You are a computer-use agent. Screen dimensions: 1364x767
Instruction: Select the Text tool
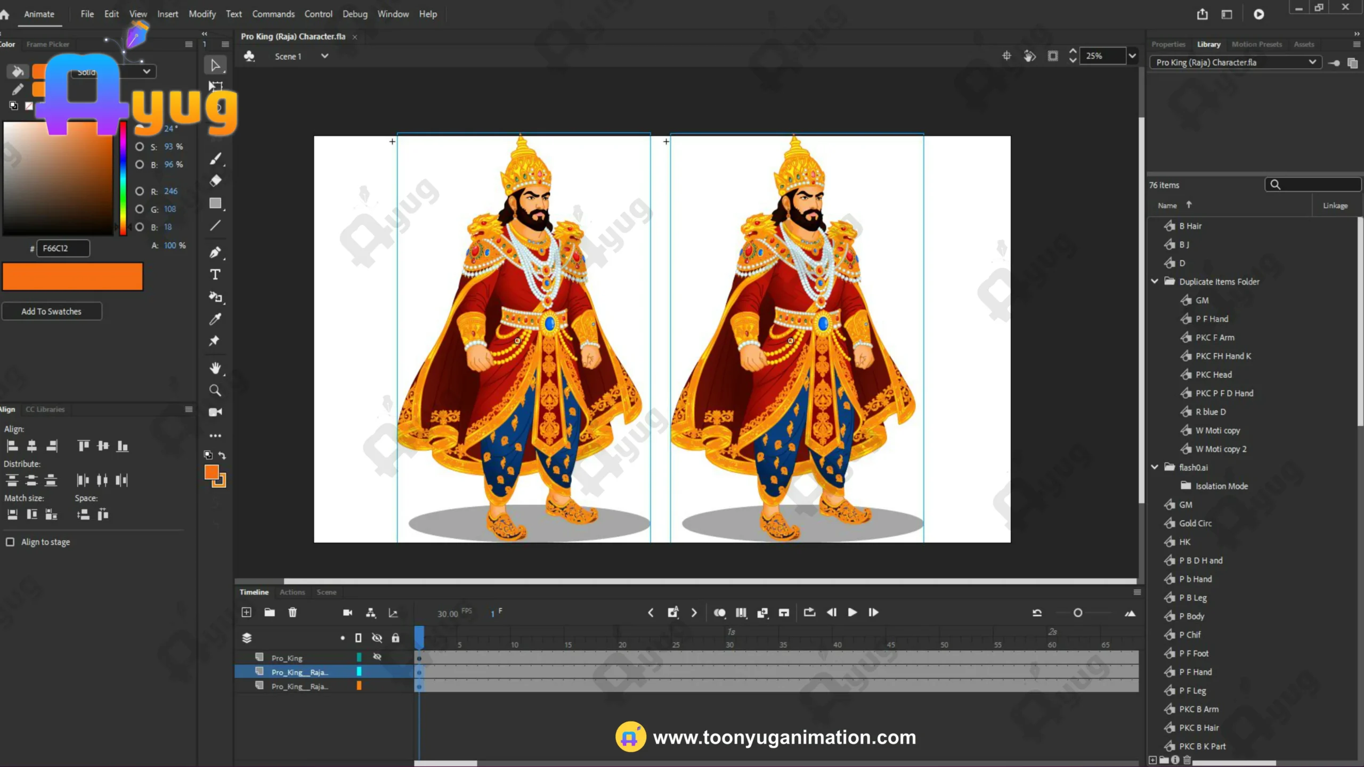(x=215, y=275)
